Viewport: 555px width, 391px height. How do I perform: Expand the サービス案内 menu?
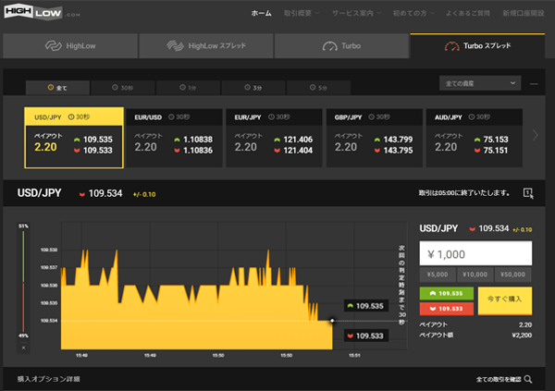point(356,14)
